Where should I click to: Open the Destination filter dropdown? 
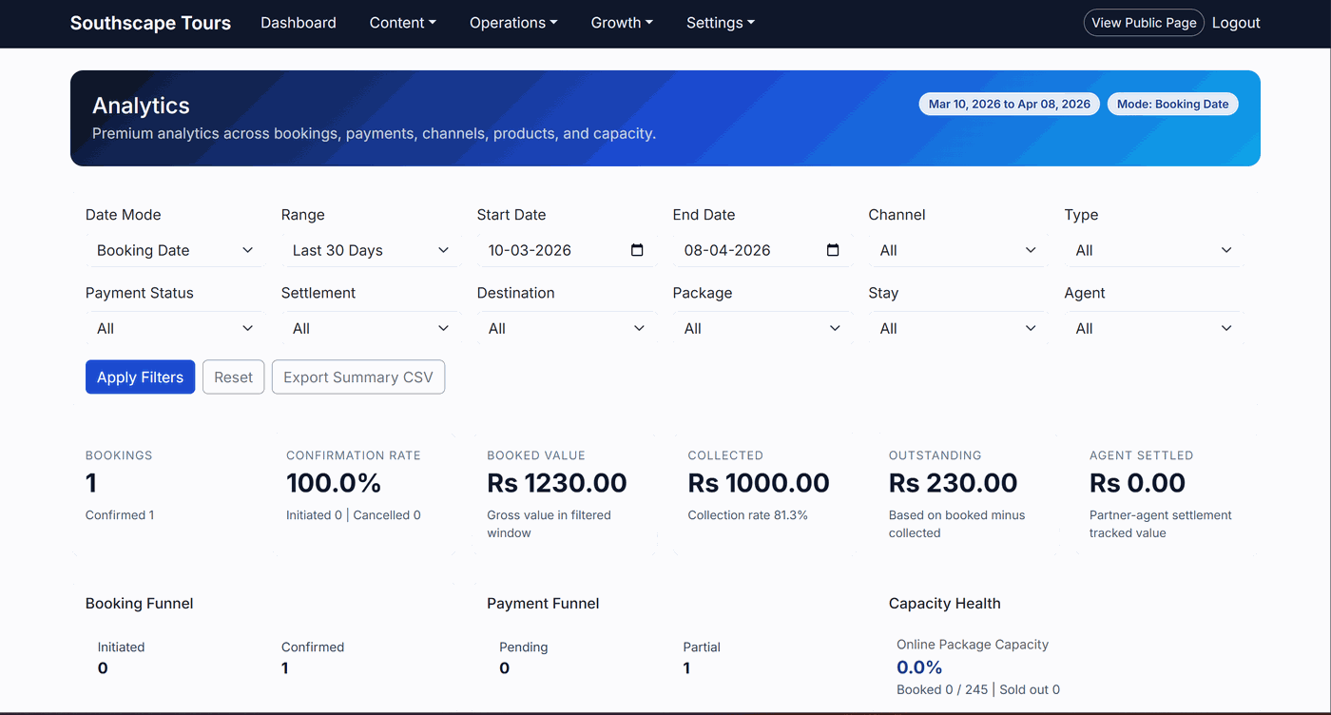click(x=567, y=328)
